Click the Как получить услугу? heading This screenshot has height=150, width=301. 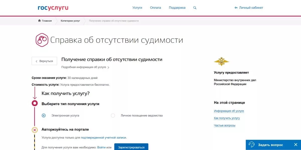tap(65, 93)
